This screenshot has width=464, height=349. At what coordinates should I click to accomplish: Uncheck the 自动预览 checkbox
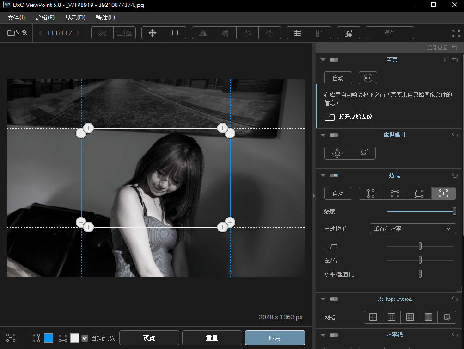tap(85, 338)
